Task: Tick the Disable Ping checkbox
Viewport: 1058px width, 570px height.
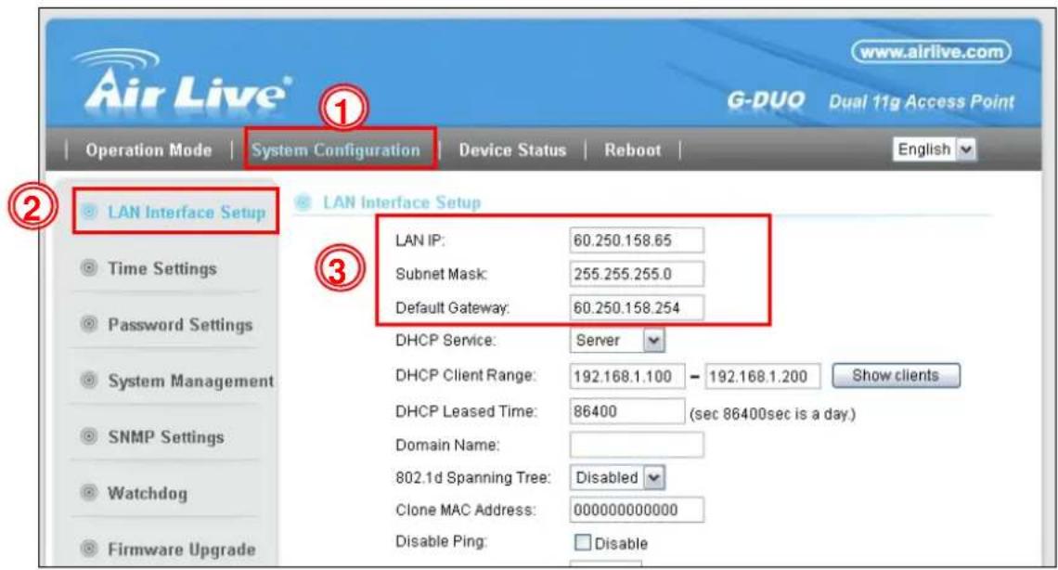Action: [582, 542]
